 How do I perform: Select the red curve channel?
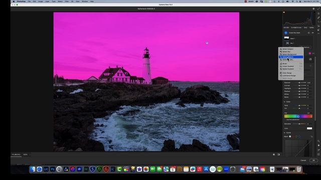[x=293, y=136]
